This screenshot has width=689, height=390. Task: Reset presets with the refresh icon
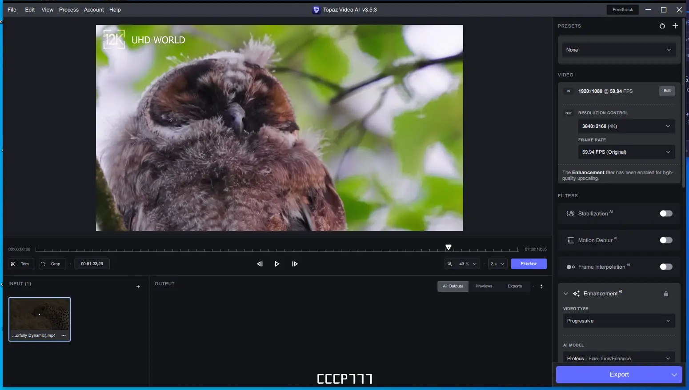662,26
